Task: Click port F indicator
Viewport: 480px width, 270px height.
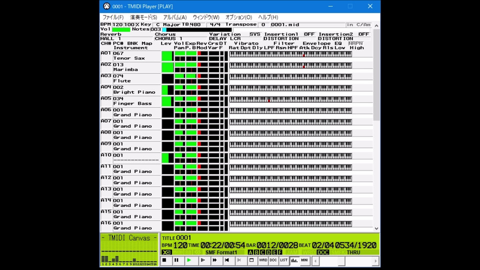Action: click(x=280, y=252)
